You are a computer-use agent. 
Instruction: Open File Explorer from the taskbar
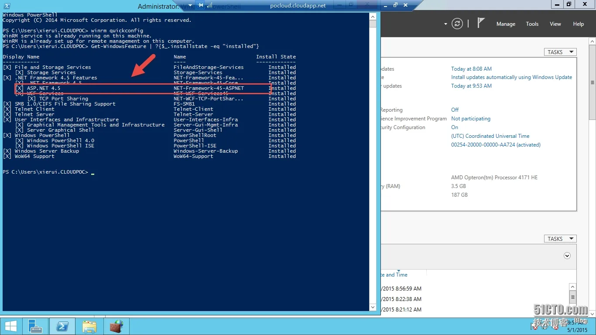[89, 326]
